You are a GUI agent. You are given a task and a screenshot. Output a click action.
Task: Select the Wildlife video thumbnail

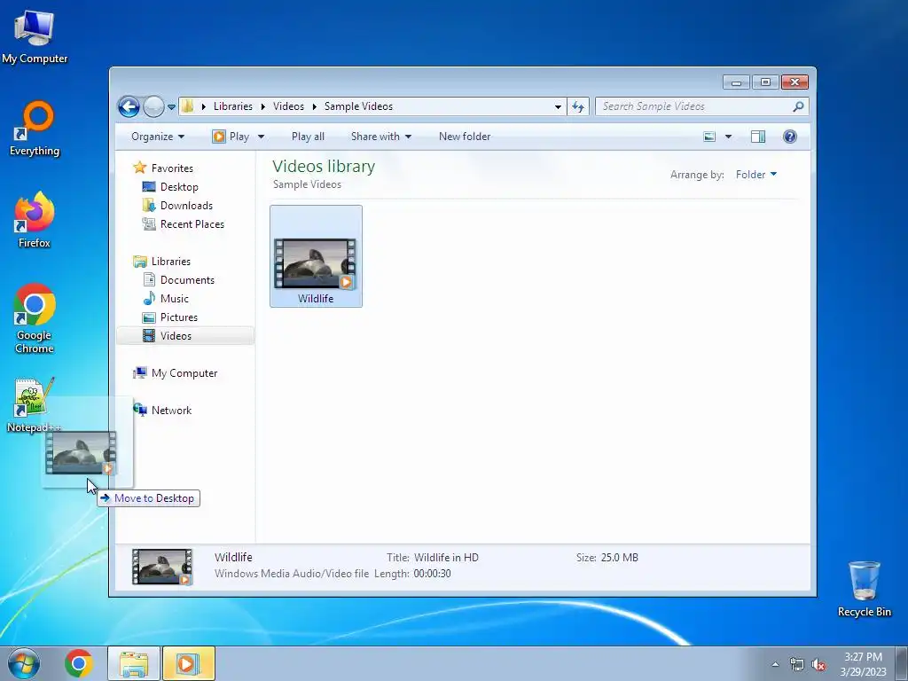tap(316, 256)
